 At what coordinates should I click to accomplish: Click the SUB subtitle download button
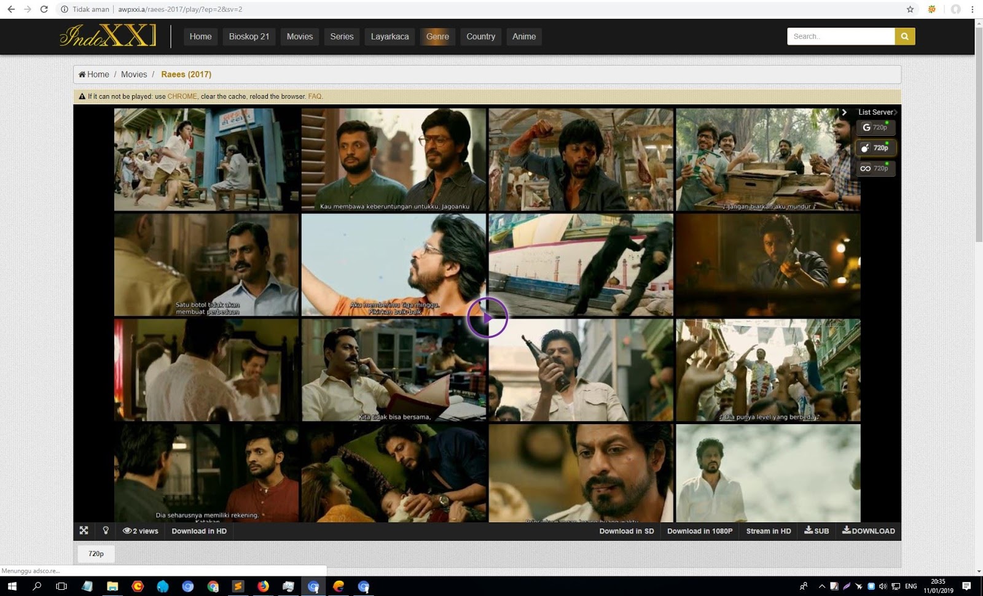tap(817, 531)
